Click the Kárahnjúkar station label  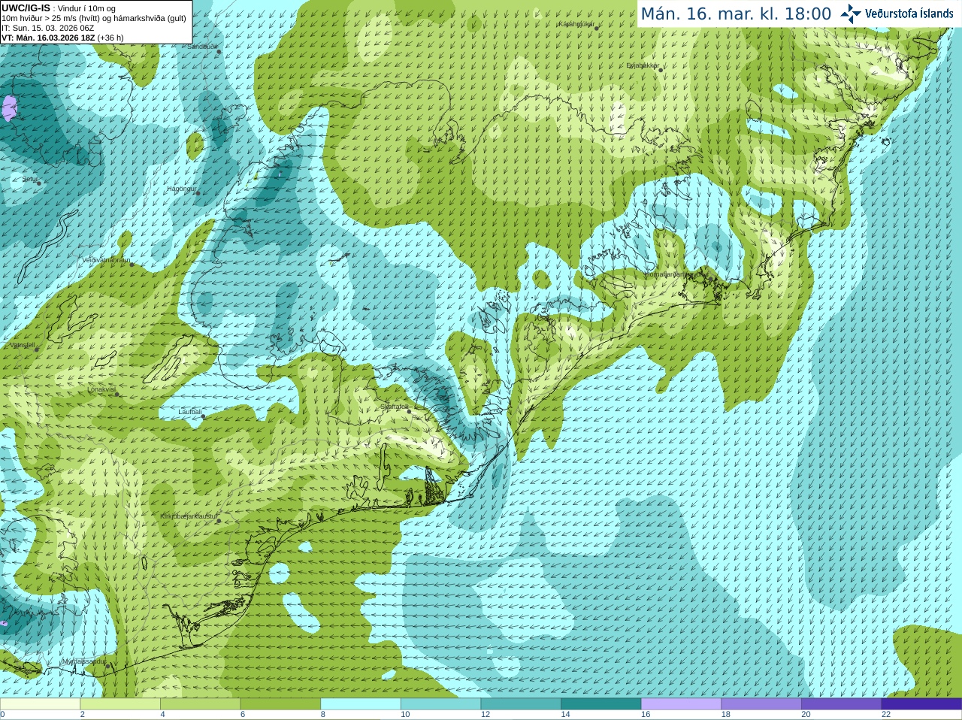(576, 24)
